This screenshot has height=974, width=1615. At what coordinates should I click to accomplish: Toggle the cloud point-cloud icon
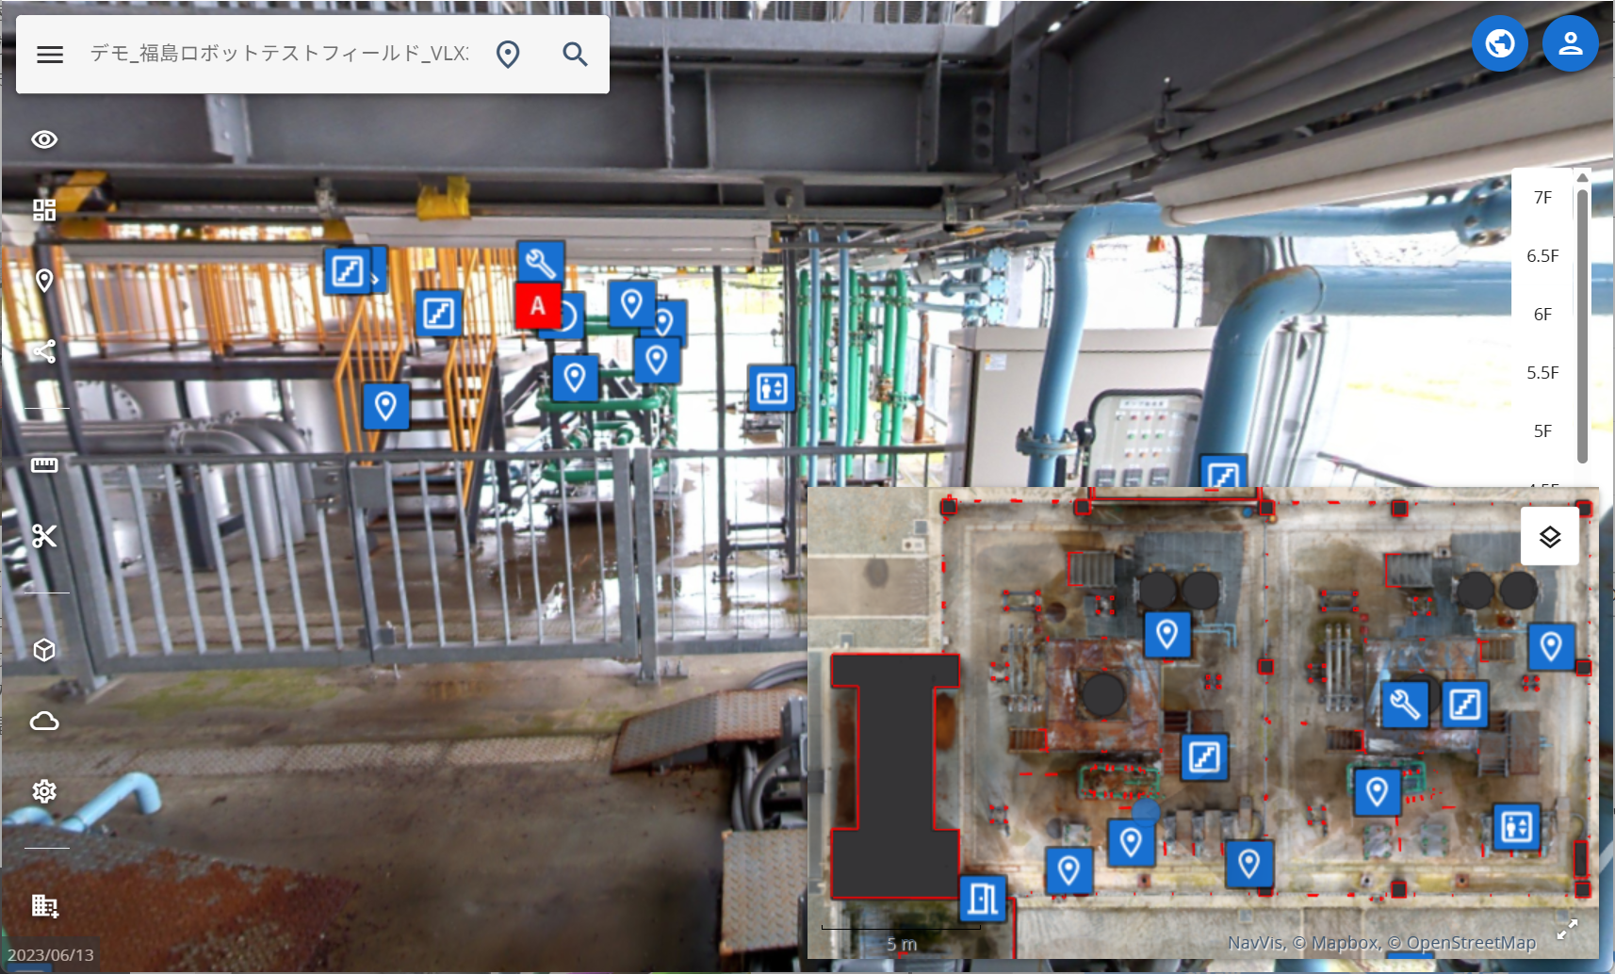(x=44, y=721)
